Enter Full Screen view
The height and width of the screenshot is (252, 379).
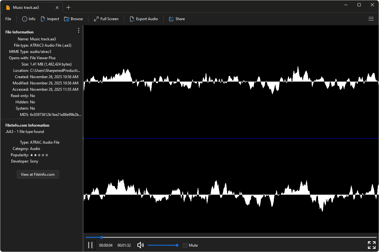pyautogui.click(x=106, y=19)
